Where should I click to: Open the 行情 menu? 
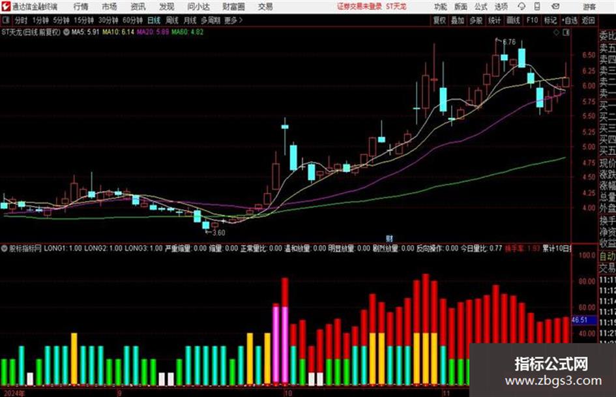pyautogui.click(x=81, y=7)
